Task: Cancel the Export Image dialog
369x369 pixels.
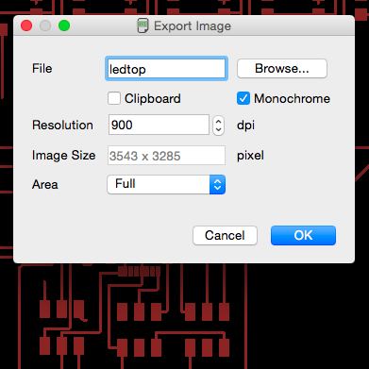Action: pos(225,235)
